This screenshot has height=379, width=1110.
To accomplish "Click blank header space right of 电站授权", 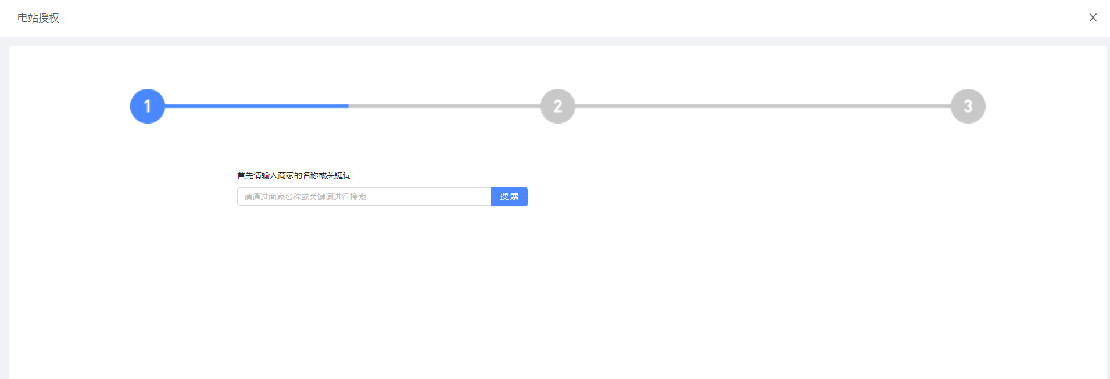I will click(x=523, y=18).
